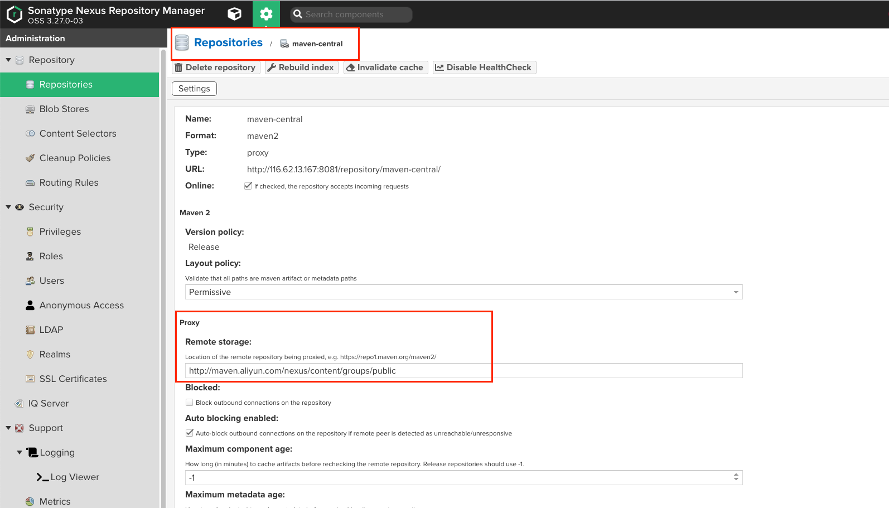
Task: Click the Log Viewer terminal icon
Action: (42, 477)
